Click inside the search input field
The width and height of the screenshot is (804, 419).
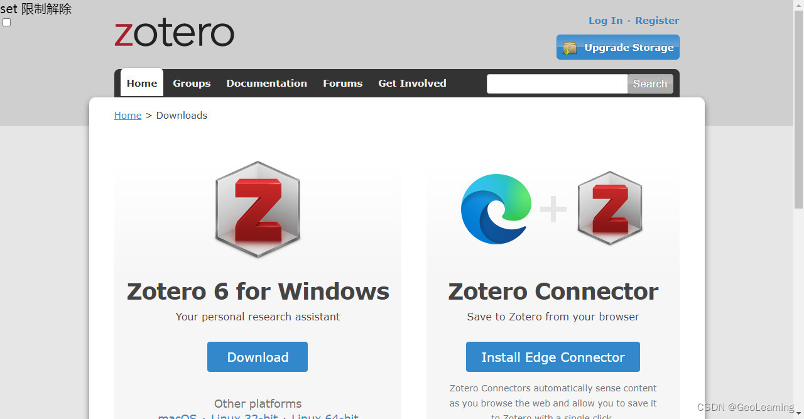tap(557, 84)
